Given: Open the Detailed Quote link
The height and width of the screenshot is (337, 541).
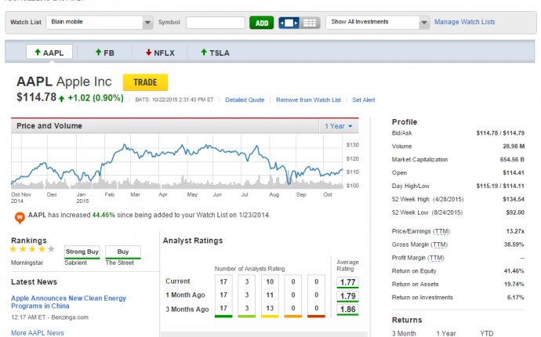Looking at the screenshot, I should 245,100.
